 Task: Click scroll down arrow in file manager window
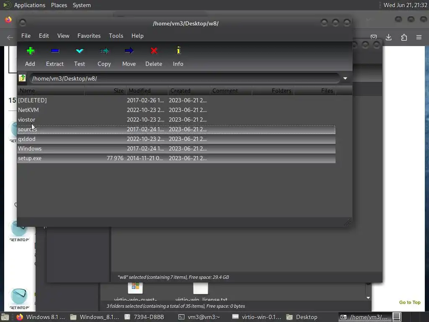point(368,298)
